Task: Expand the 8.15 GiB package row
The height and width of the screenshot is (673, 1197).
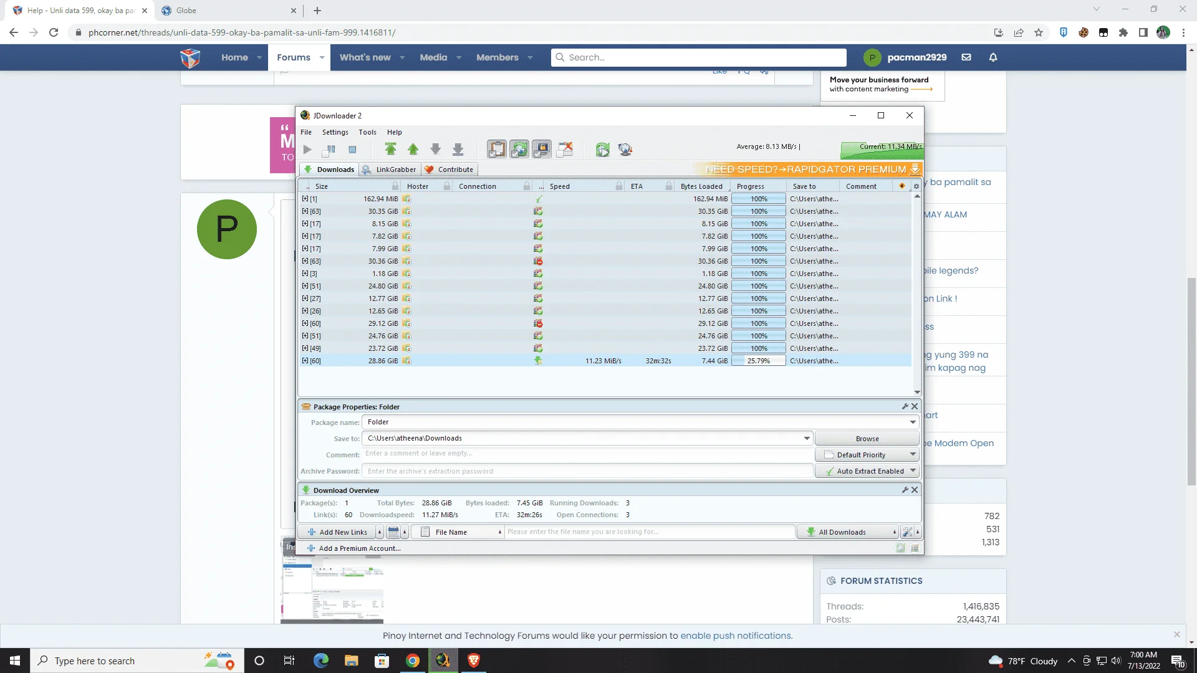Action: (305, 224)
